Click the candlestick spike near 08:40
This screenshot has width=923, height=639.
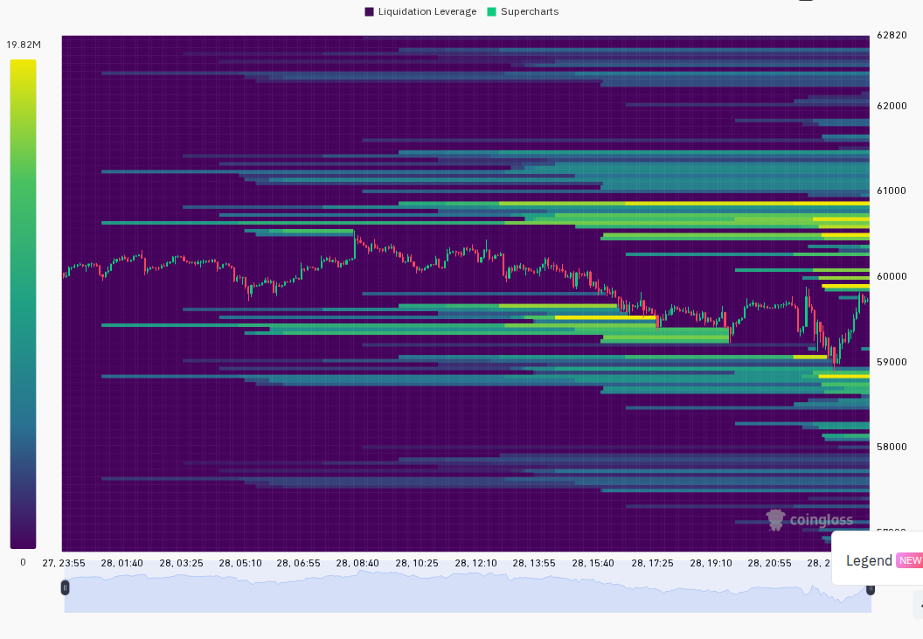355,244
